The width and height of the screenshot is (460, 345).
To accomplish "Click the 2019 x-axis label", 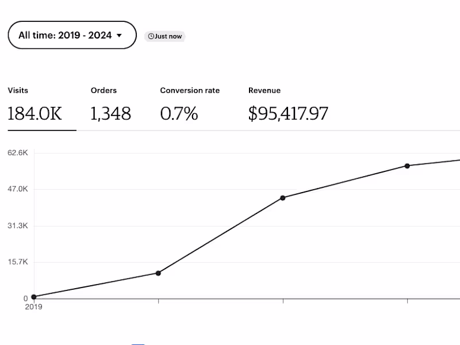I will click(33, 307).
